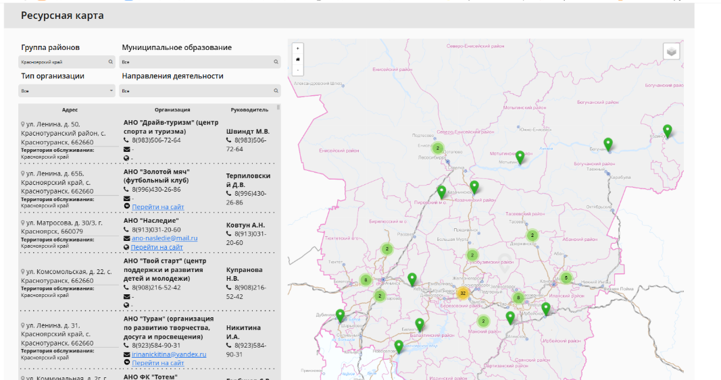This screenshot has width=721, height=380.
Task: Click search icon in Группа районов field
Action: coord(111,62)
